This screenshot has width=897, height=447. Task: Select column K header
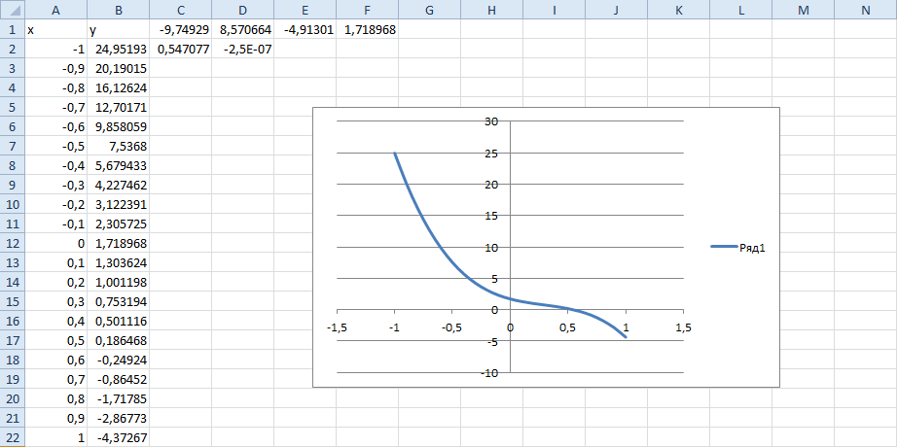[x=678, y=9]
